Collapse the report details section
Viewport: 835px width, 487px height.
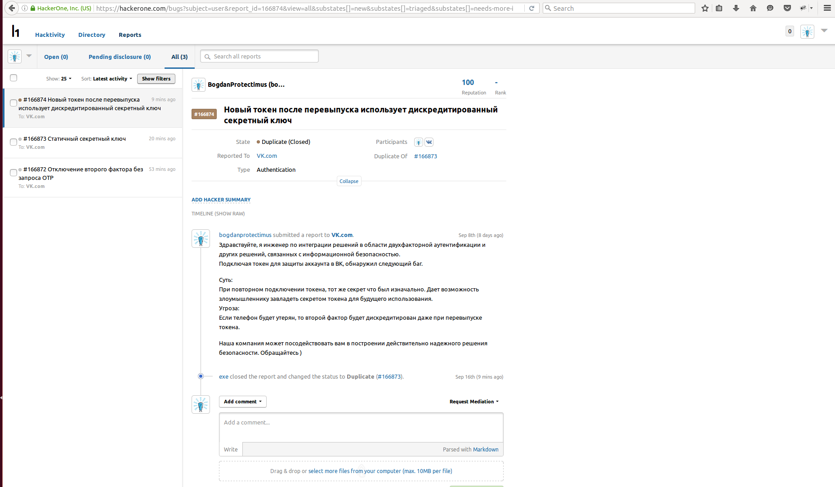tap(349, 181)
